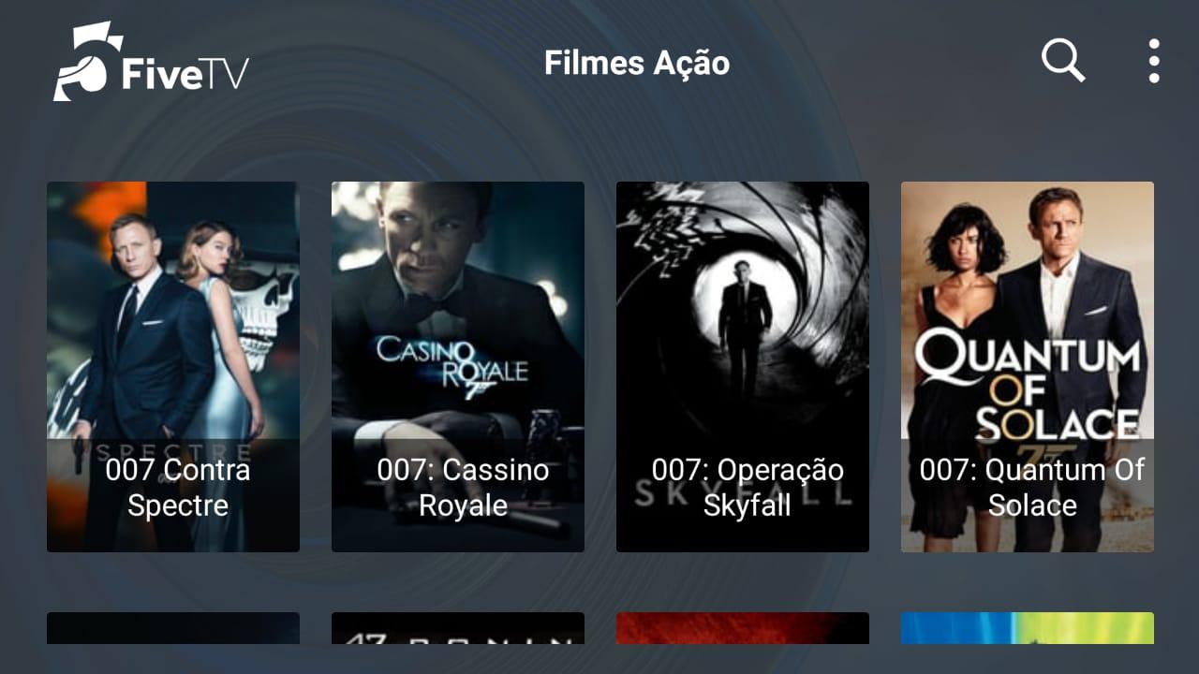Open the Quantum of Solace poster artwork
The width and height of the screenshot is (1199, 674).
pyautogui.click(x=1028, y=310)
